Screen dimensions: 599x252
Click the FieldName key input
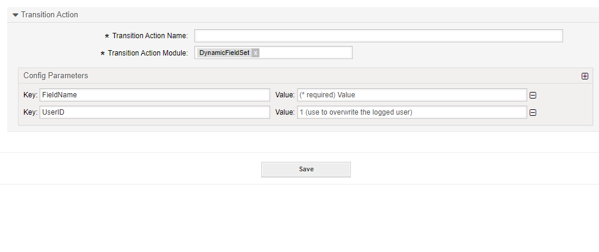pyautogui.click(x=154, y=95)
